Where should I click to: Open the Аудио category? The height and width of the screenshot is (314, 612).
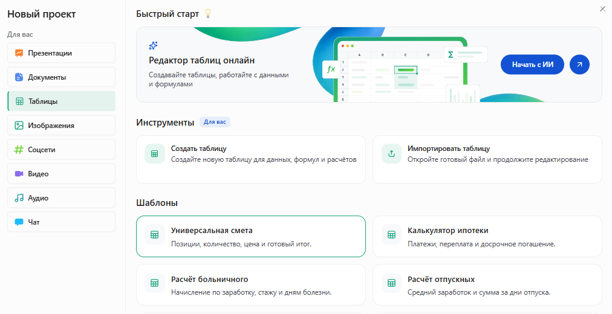61,197
